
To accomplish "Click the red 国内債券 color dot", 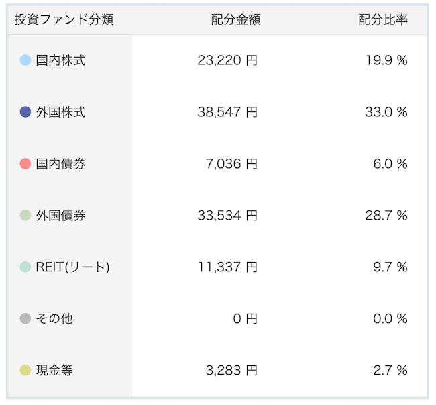I will pyautogui.click(x=25, y=164).
